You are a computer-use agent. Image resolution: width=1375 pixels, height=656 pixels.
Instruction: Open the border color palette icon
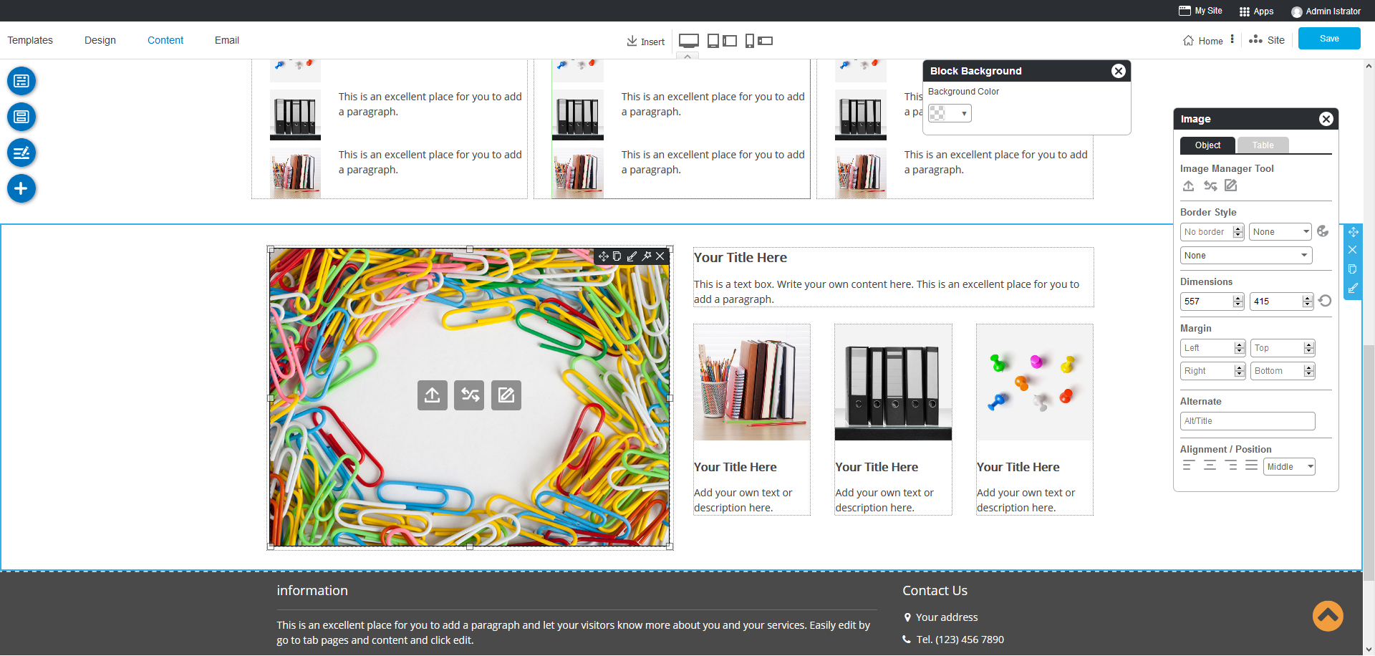coord(1323,231)
